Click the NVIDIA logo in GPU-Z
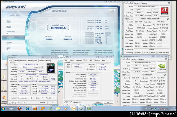 tap(162, 67)
